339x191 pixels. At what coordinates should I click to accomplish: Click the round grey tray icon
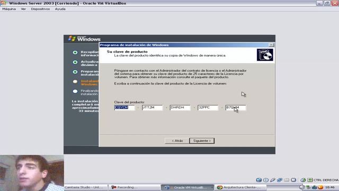pyautogui.click(x=302, y=187)
